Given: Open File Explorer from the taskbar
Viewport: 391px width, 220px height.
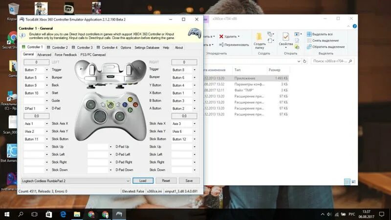Looking at the screenshot, I should tap(77, 214).
